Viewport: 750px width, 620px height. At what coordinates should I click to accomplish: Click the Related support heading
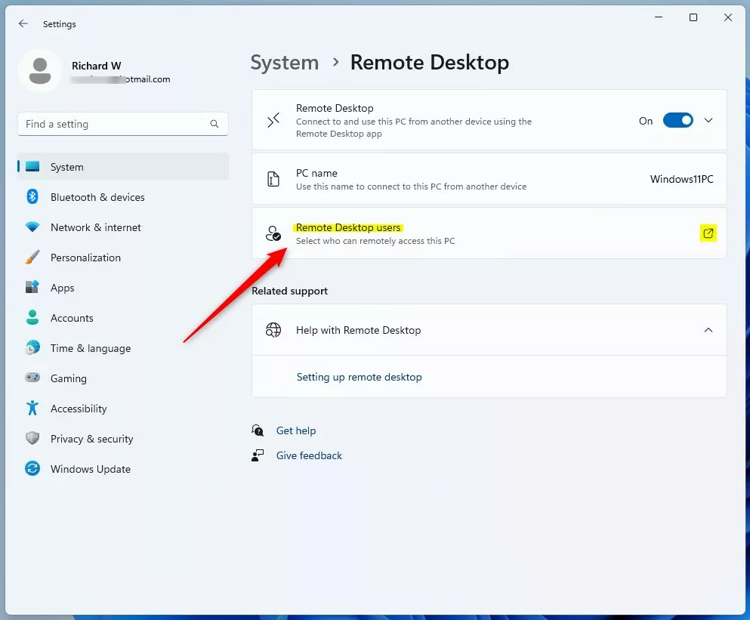click(x=289, y=291)
